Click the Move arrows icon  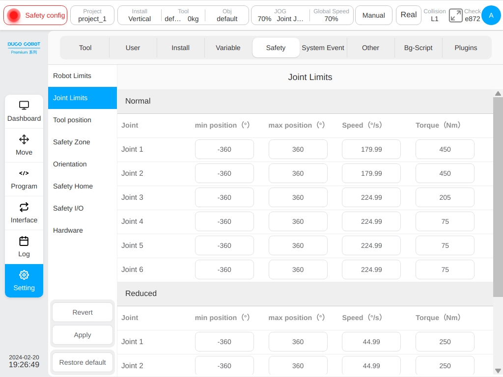tap(24, 139)
